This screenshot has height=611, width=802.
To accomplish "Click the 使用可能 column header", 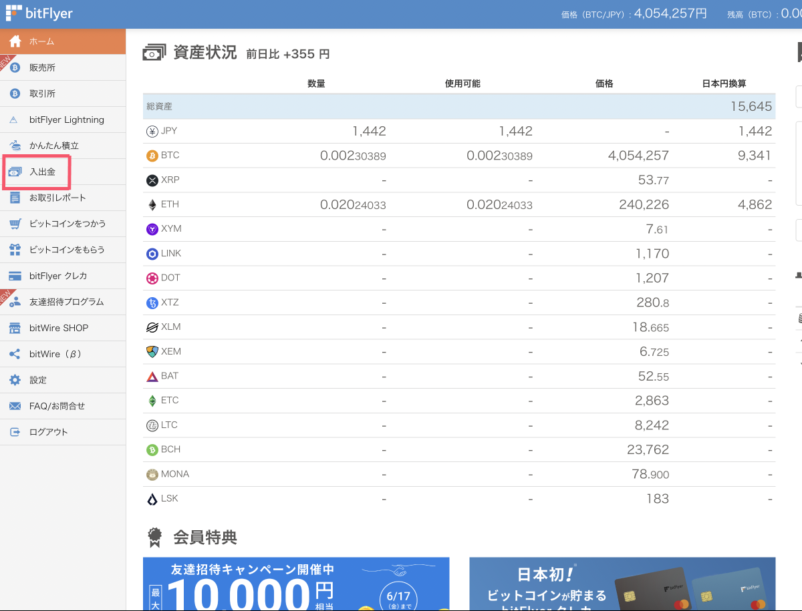I will pyautogui.click(x=462, y=83).
